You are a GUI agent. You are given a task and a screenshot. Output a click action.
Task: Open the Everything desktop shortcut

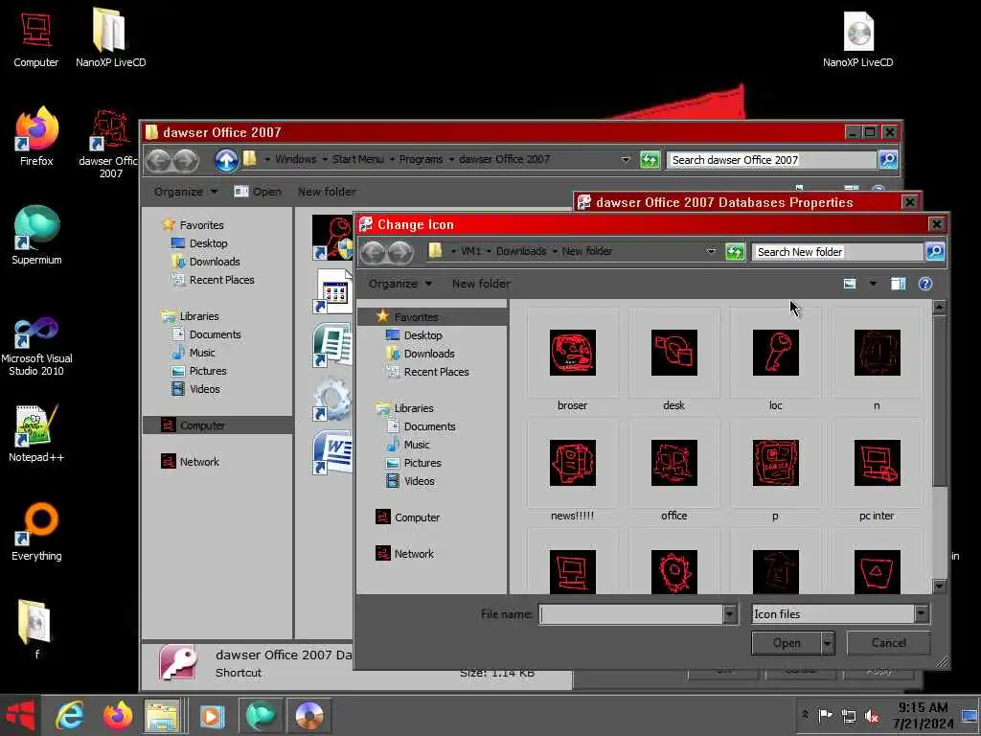pos(36,531)
